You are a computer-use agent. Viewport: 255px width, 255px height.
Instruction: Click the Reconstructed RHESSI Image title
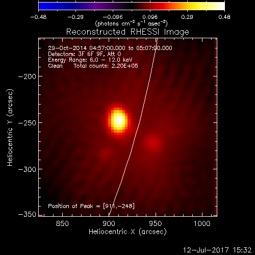[127, 32]
